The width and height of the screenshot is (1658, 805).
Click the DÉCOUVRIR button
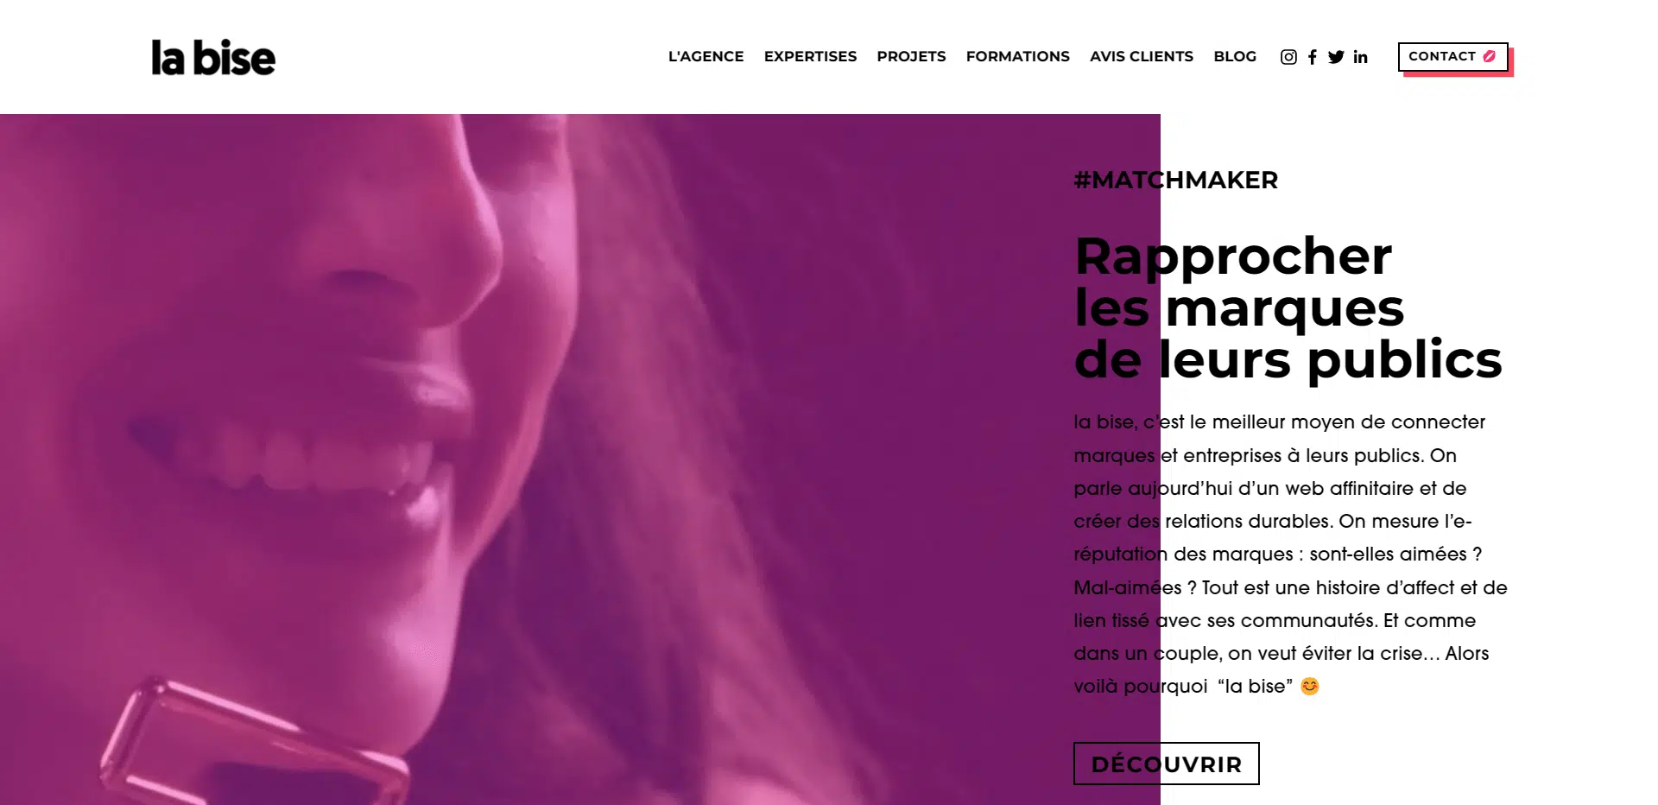1166,764
